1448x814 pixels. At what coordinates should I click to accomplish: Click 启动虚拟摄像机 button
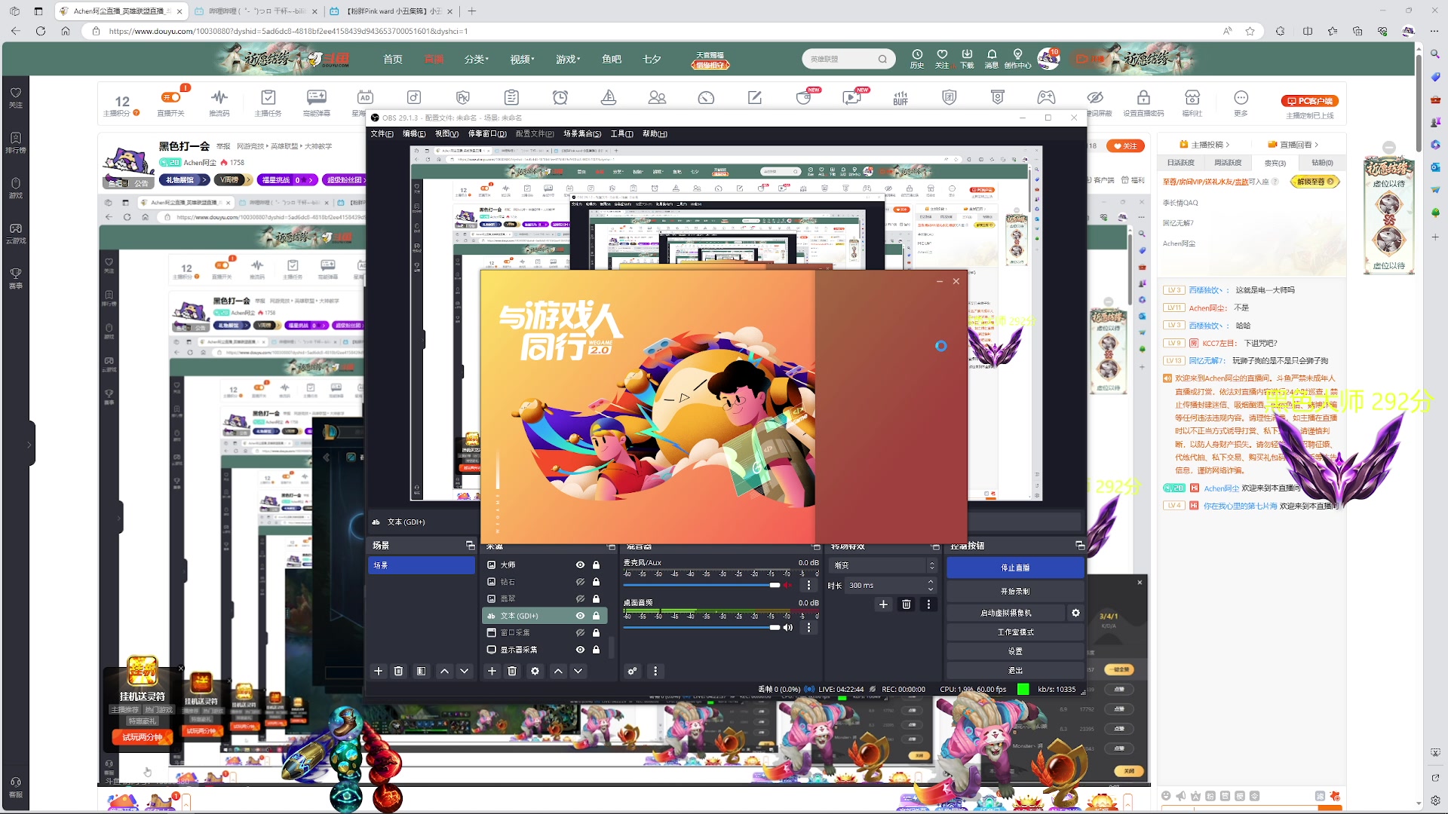(1006, 613)
